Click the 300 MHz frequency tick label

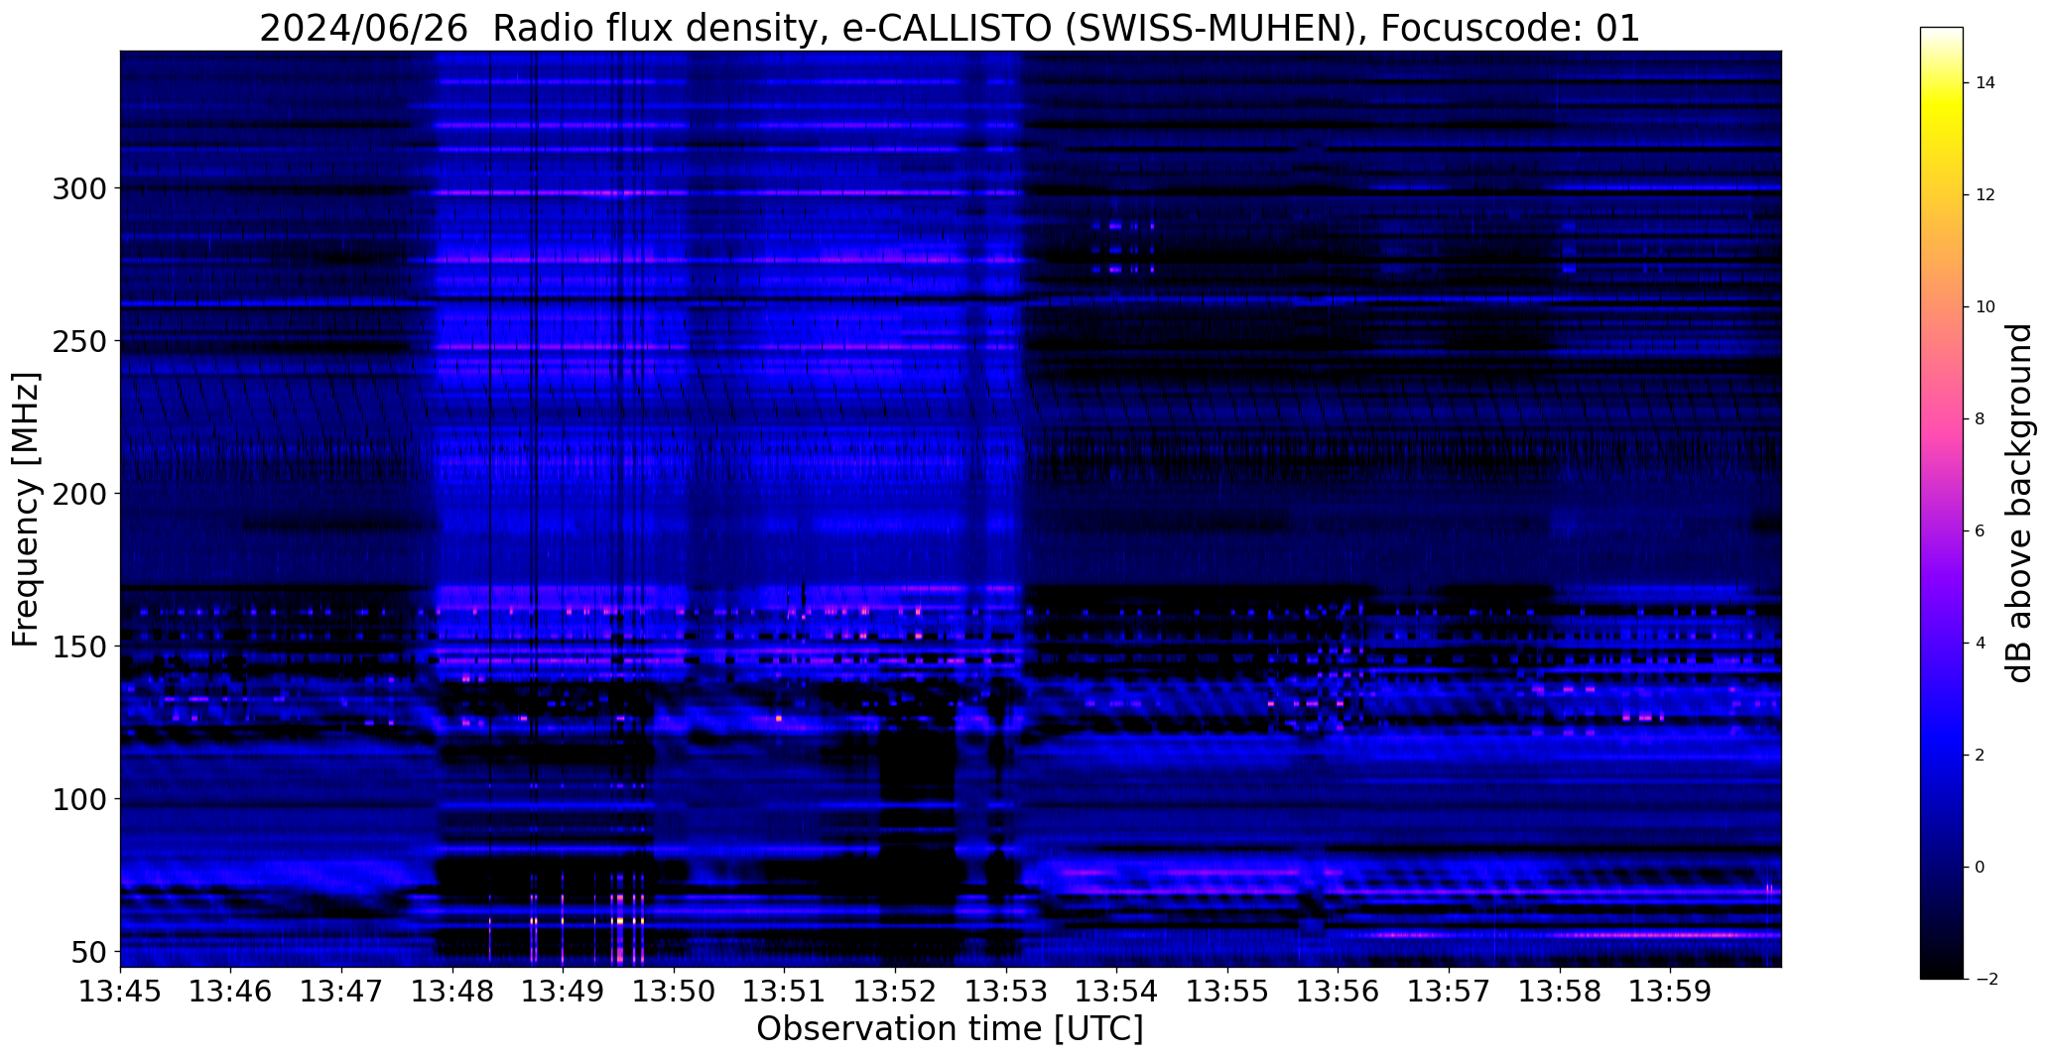point(79,188)
